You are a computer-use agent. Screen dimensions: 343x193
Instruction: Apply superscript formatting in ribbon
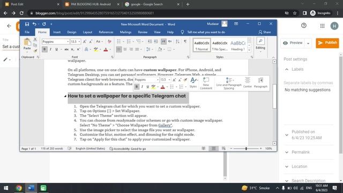(x=79, y=49)
